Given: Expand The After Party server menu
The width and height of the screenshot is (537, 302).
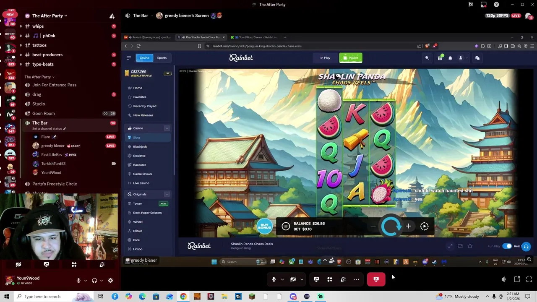Looking at the screenshot, I should tap(50, 16).
